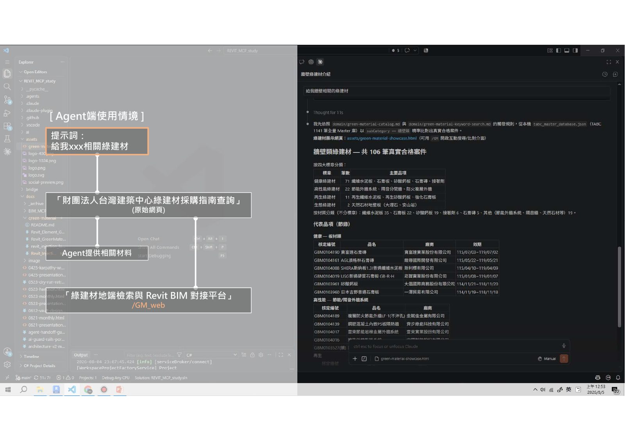Click the chat panel vertical scrollbar
The height and width of the screenshot is (441, 625).
pos(619,287)
